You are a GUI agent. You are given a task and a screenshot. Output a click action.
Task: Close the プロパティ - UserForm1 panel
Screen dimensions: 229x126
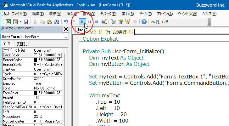66,29
